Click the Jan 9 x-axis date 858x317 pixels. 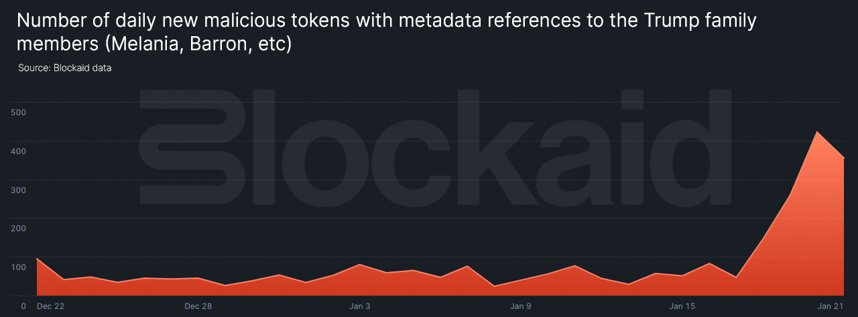pyautogui.click(x=521, y=306)
